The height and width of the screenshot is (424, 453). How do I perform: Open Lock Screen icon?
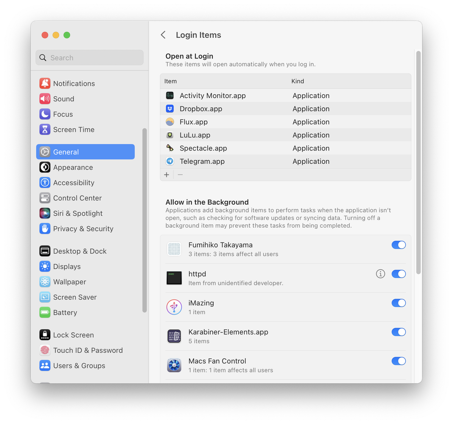coord(45,335)
